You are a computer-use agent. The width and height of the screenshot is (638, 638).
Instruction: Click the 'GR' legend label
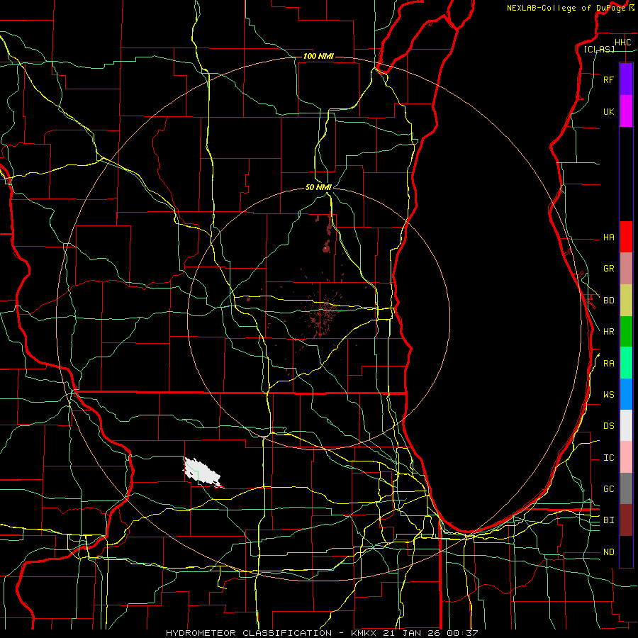pyautogui.click(x=608, y=269)
